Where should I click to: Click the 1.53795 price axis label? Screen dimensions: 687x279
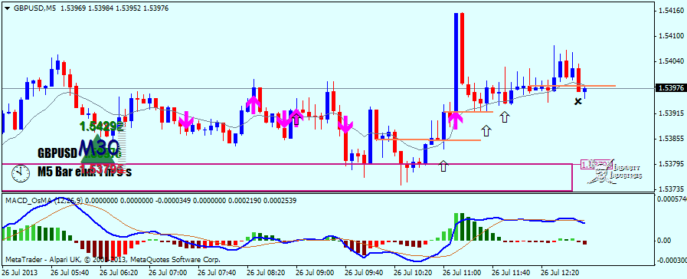click(x=670, y=164)
